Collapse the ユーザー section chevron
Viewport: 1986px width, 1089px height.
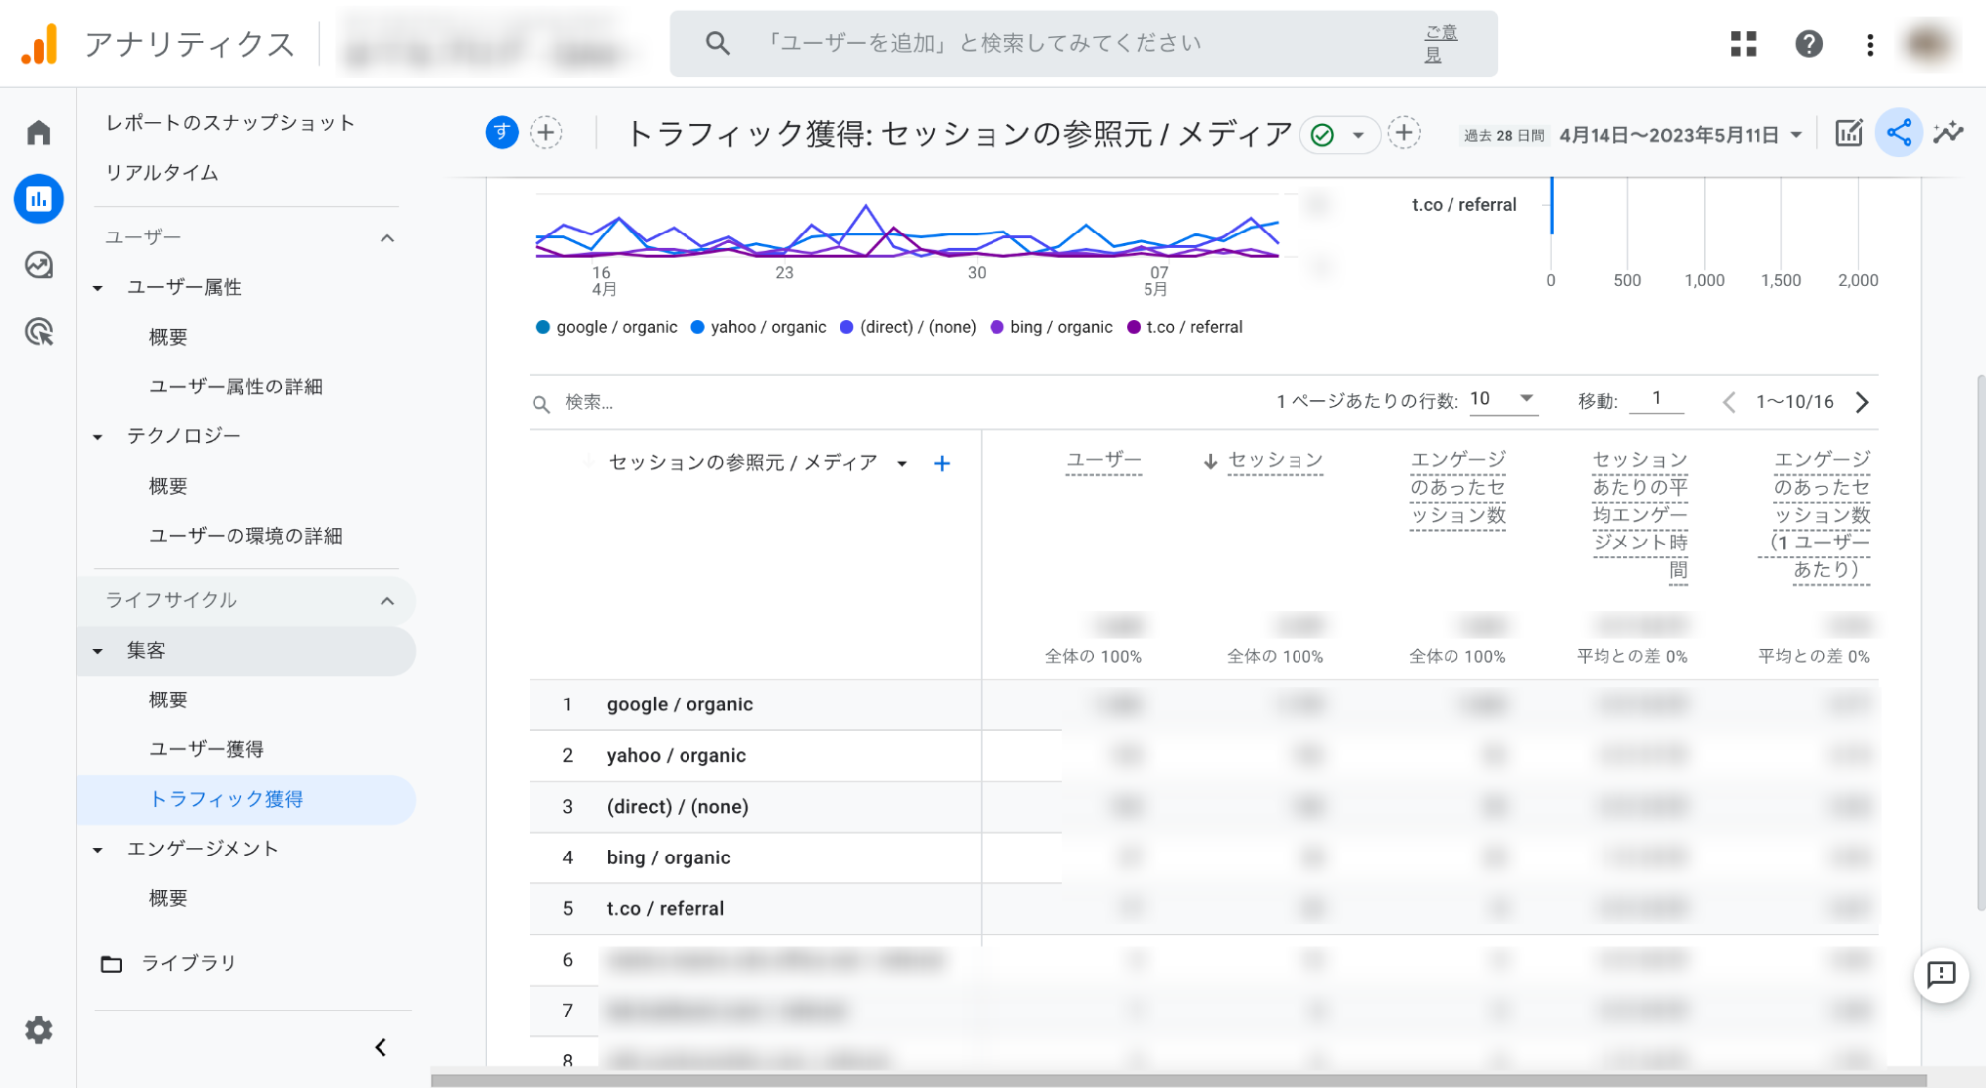[387, 238]
